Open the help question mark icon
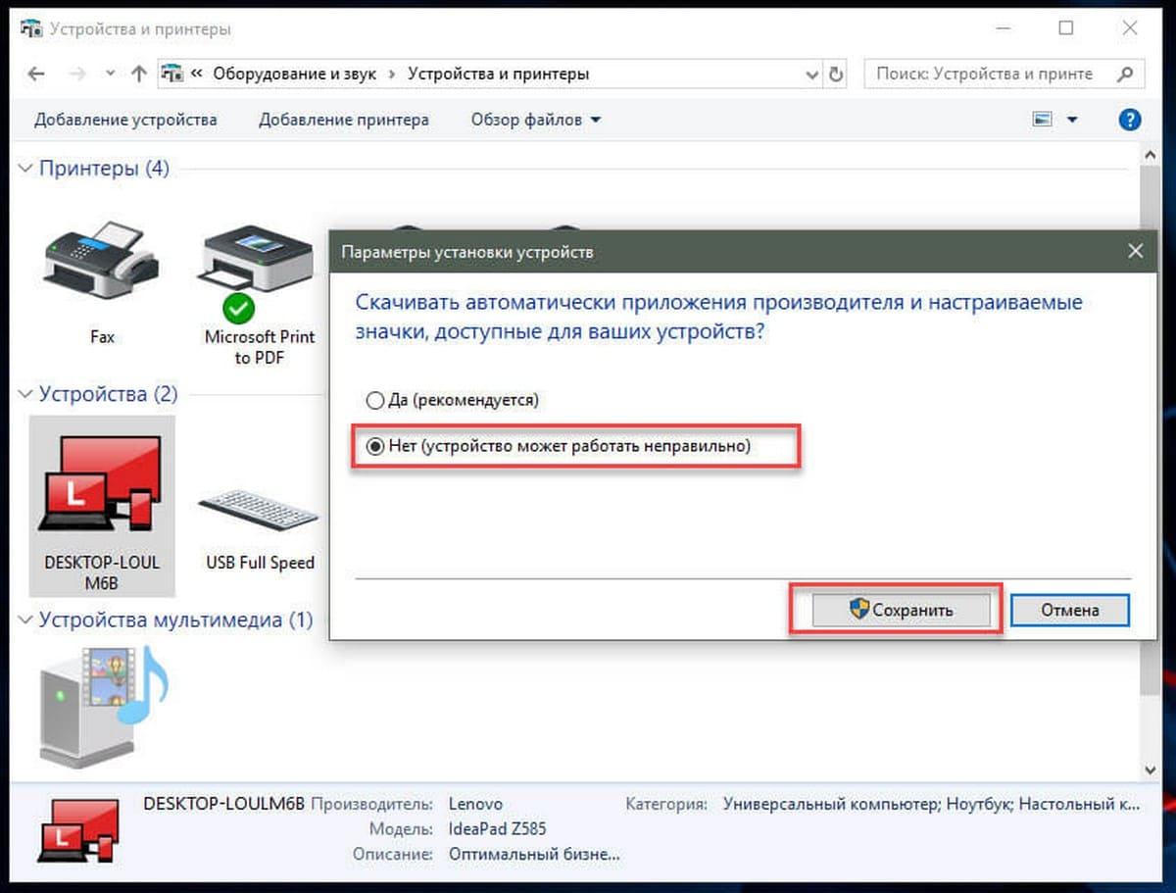 click(x=1130, y=120)
